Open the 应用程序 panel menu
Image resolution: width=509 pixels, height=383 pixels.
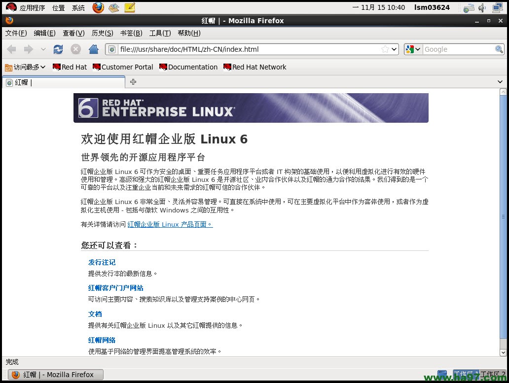pos(32,8)
